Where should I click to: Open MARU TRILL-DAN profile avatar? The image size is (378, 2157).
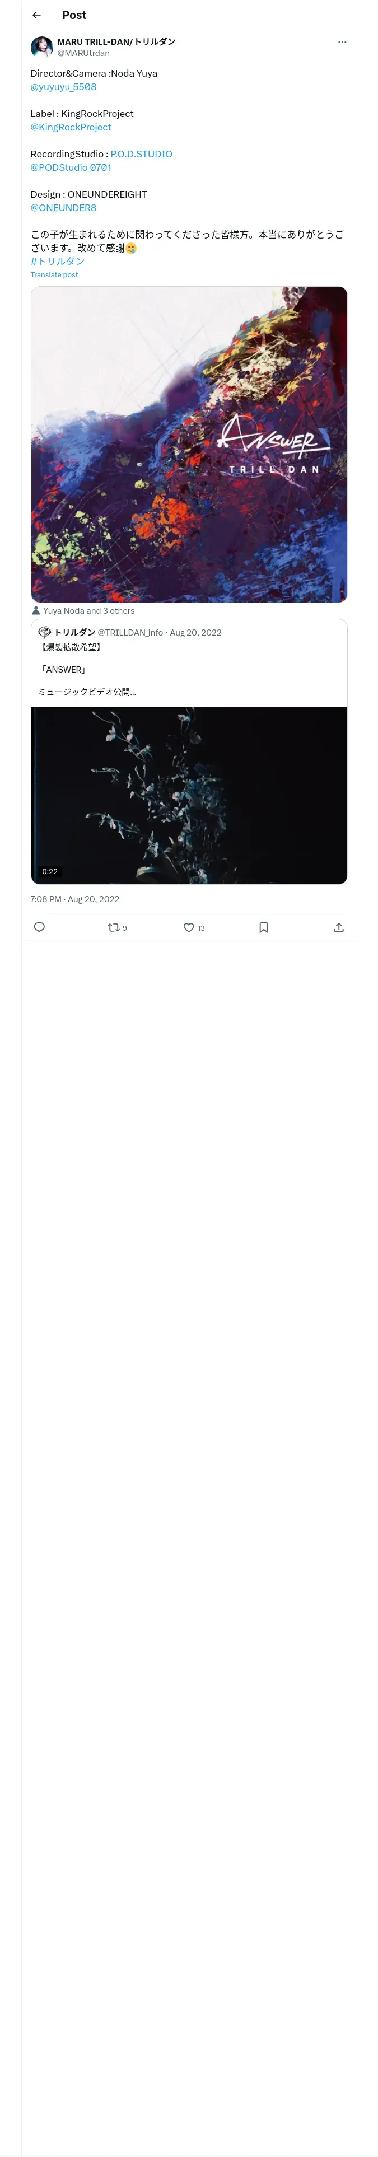point(42,47)
